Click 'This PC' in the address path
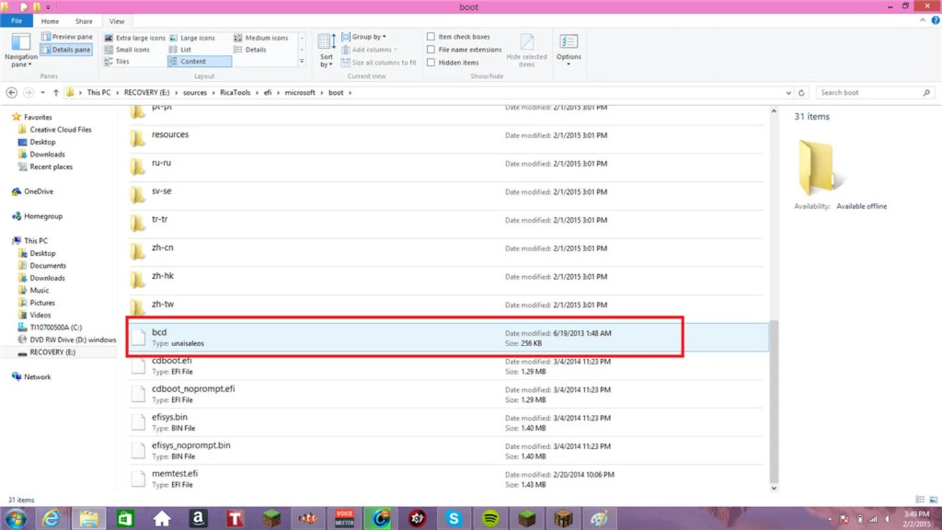 click(x=99, y=93)
